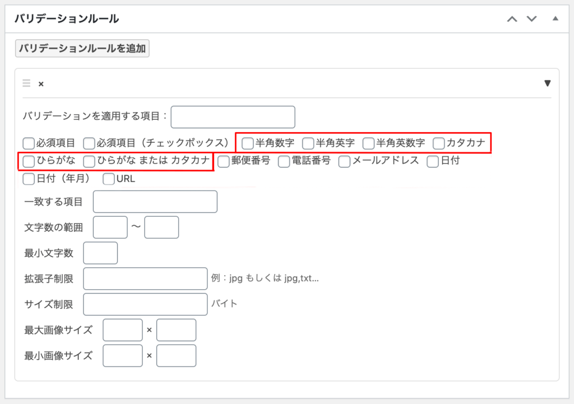Image resolution: width=574 pixels, height=404 pixels.
Task: Click the 一致する項目 input field
Action: click(x=155, y=202)
